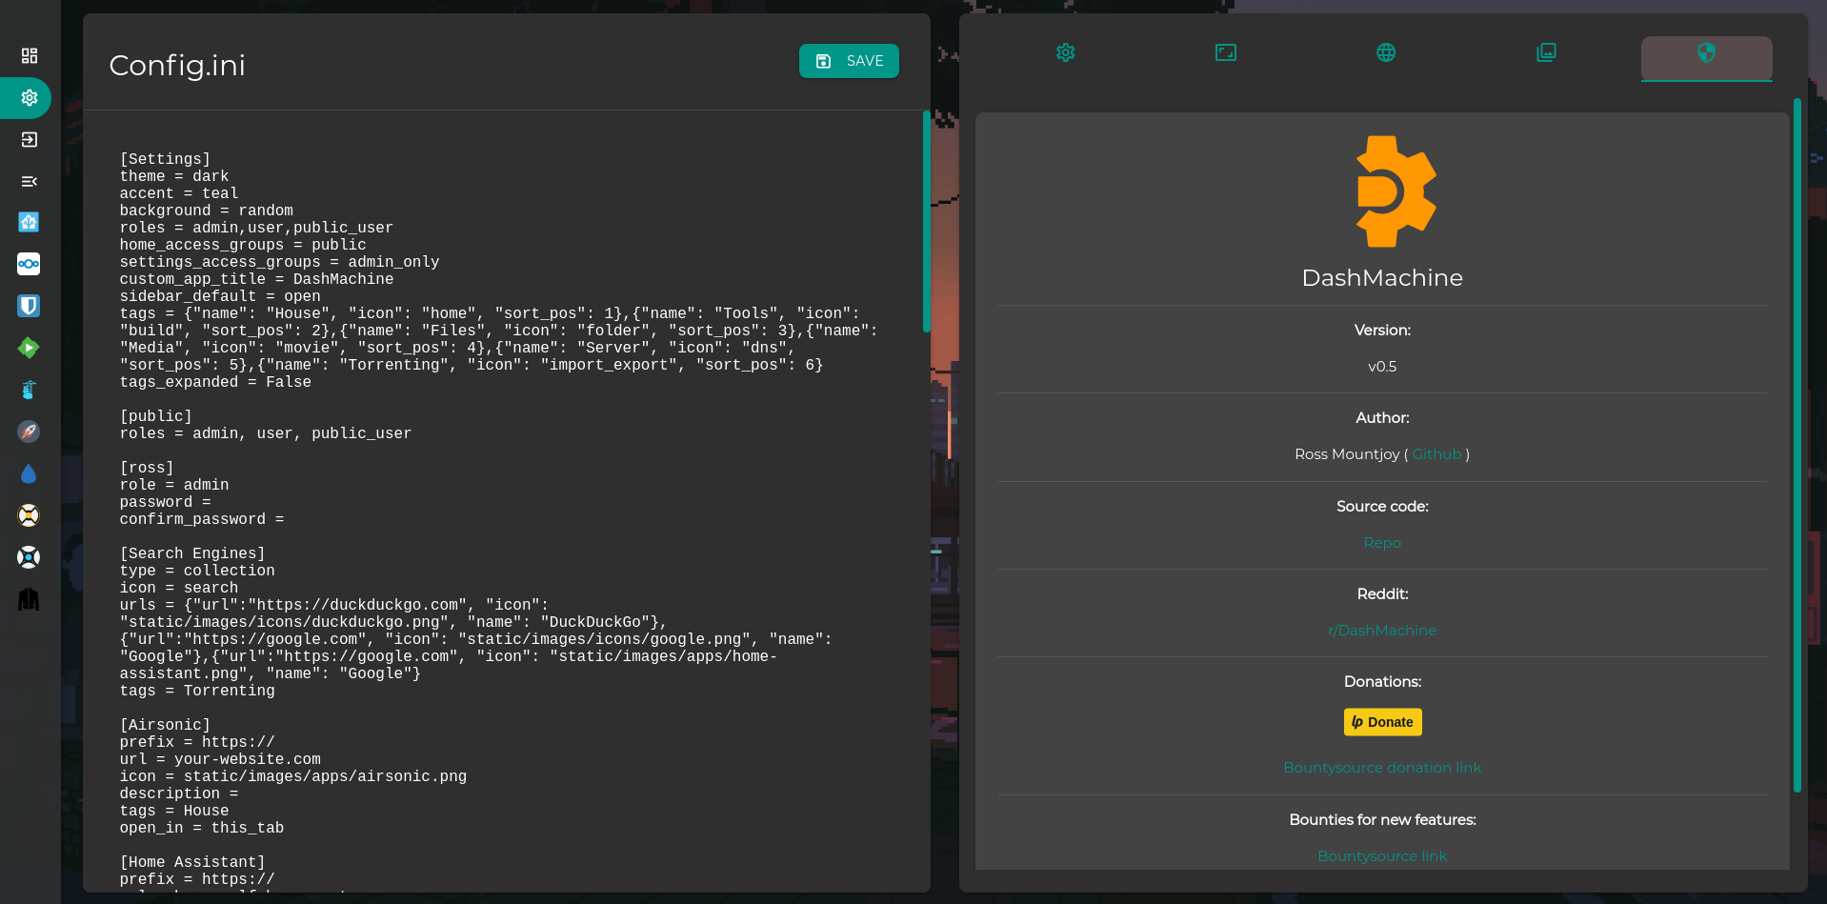Open Ross Mountjoy's Github link
The height and width of the screenshot is (904, 1827).
[1436, 453]
